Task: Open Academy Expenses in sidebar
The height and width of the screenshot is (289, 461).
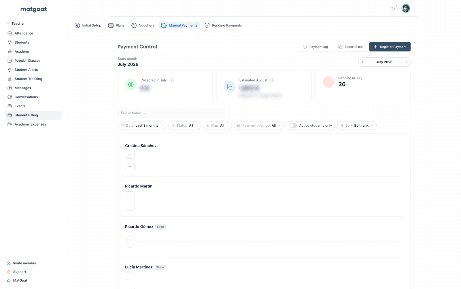Action: coord(33,124)
